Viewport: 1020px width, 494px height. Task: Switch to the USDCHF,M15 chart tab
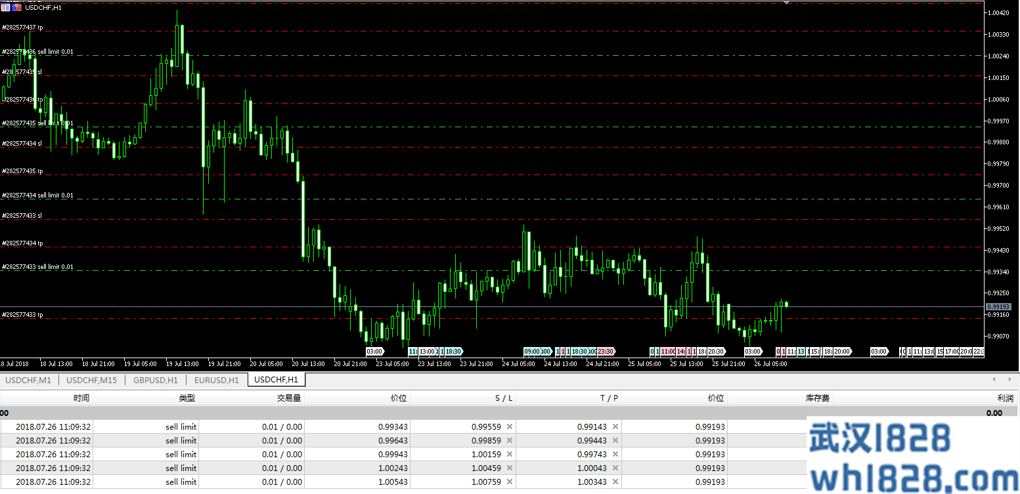pos(91,380)
